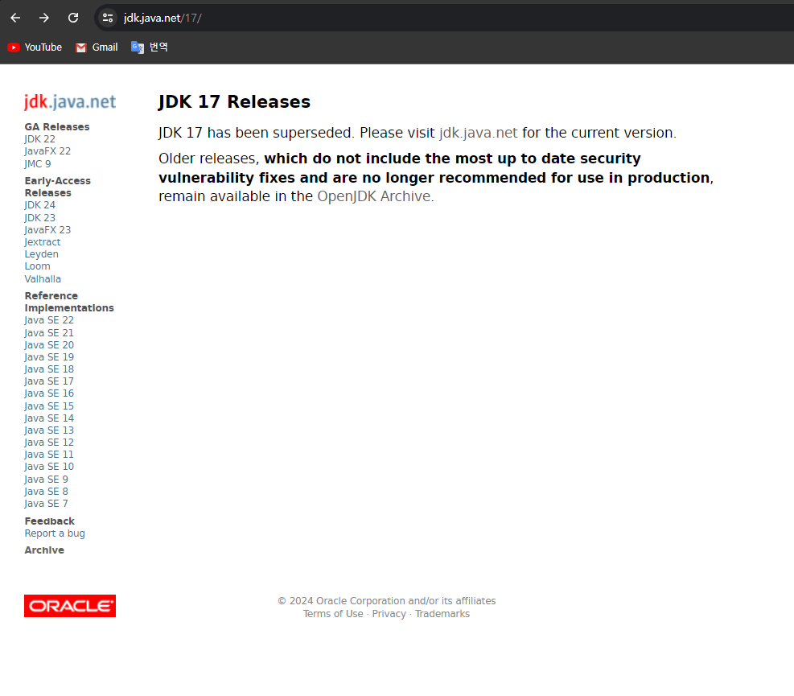Click the GA Releases sidebar heading
This screenshot has height=696, width=794.
click(57, 126)
